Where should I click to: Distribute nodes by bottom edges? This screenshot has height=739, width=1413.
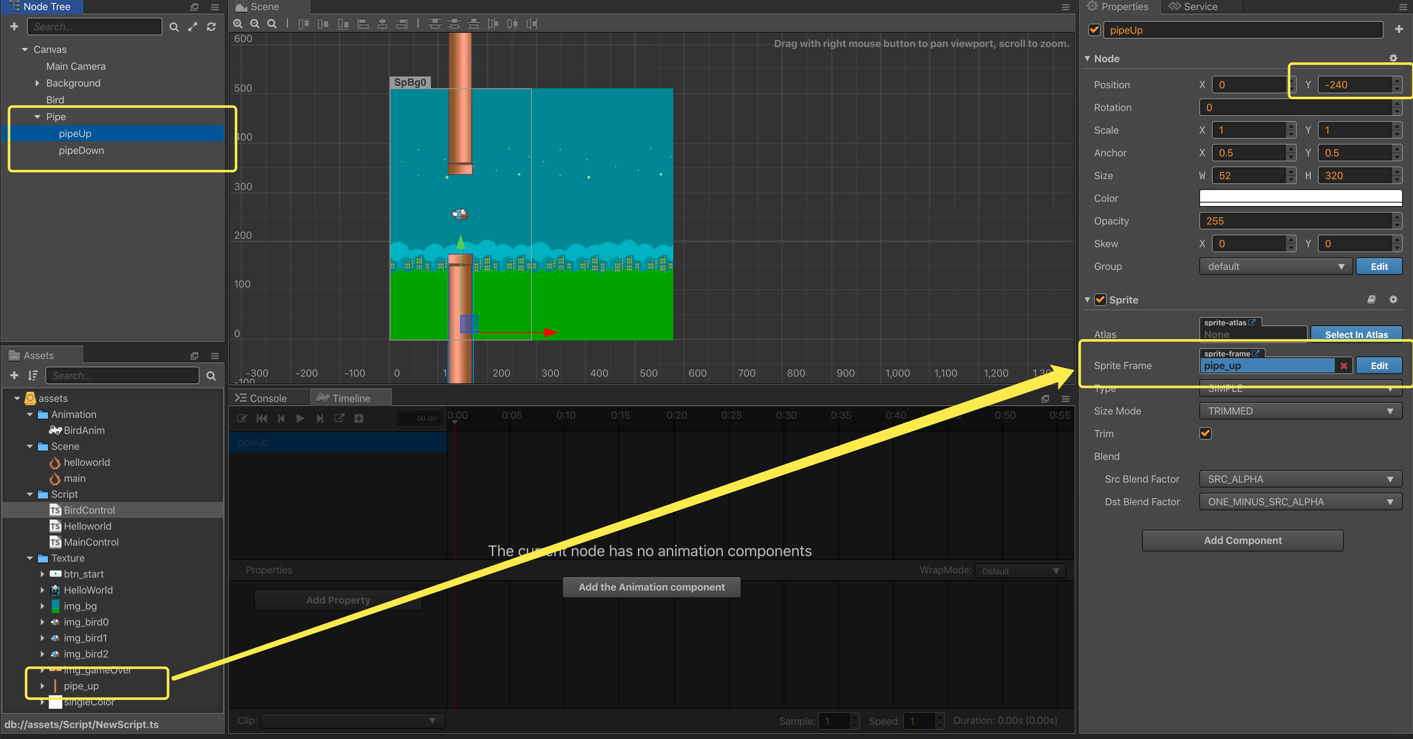coord(474,24)
